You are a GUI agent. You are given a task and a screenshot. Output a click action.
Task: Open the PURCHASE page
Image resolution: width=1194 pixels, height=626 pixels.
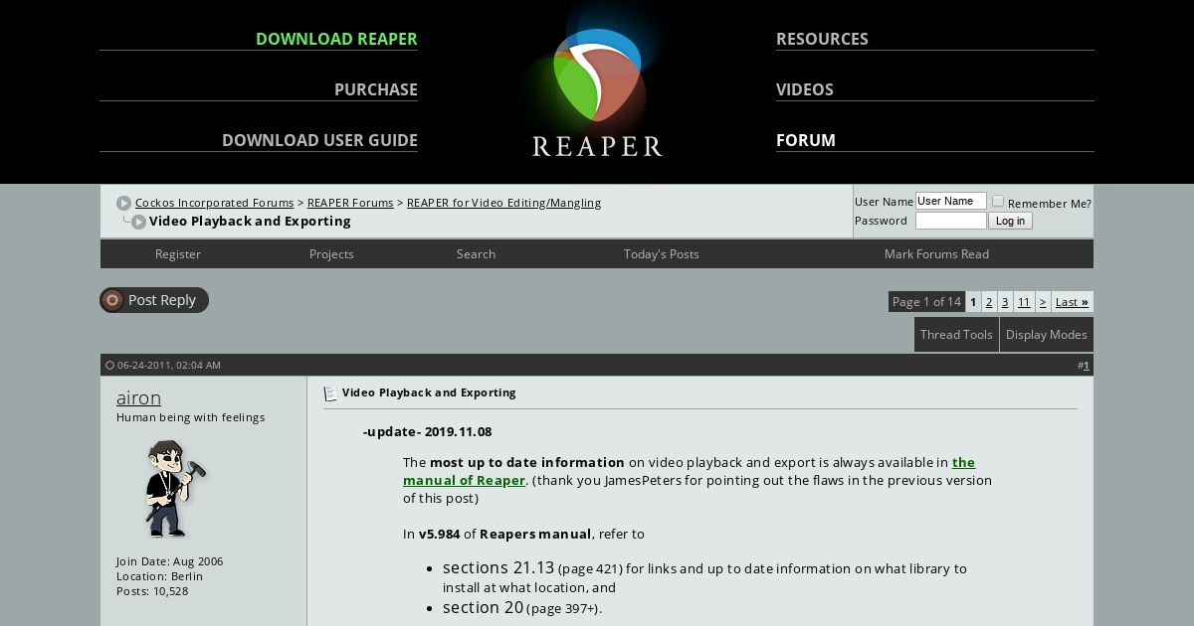(x=376, y=89)
